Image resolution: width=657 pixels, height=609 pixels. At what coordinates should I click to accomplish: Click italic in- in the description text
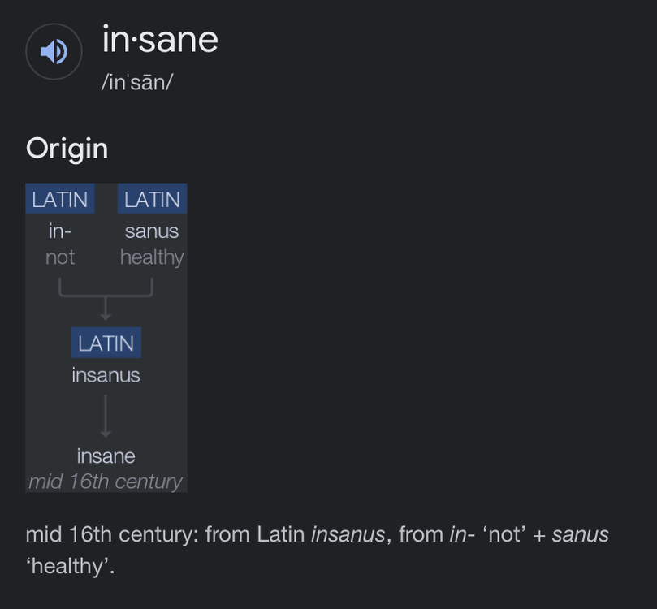[462, 534]
